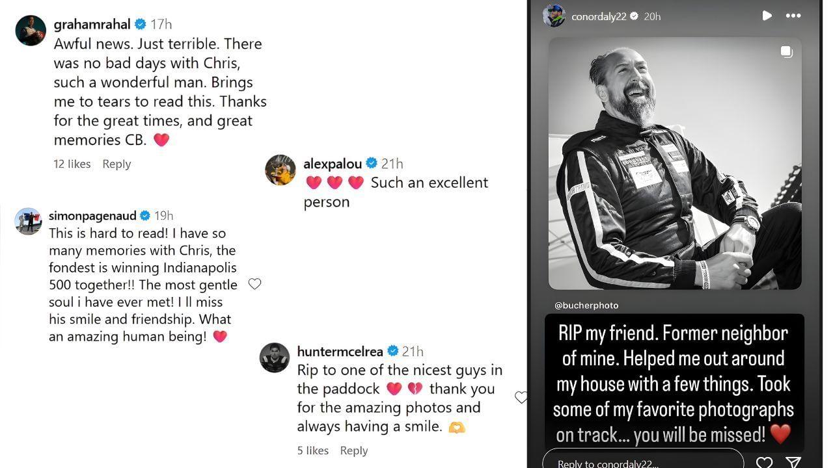
Task: Click grahamrahal's profile picture
Action: point(31,30)
